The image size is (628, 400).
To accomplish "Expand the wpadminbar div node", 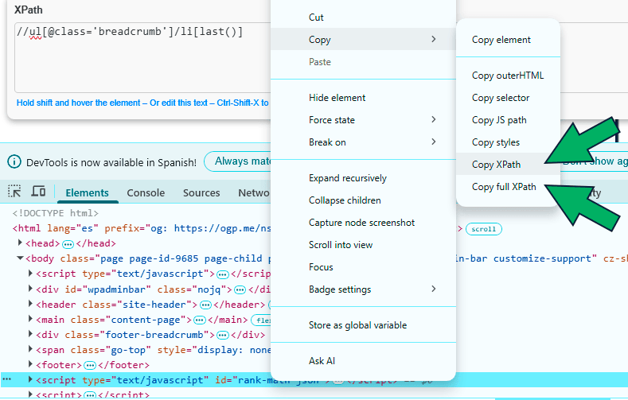I will coord(30,289).
